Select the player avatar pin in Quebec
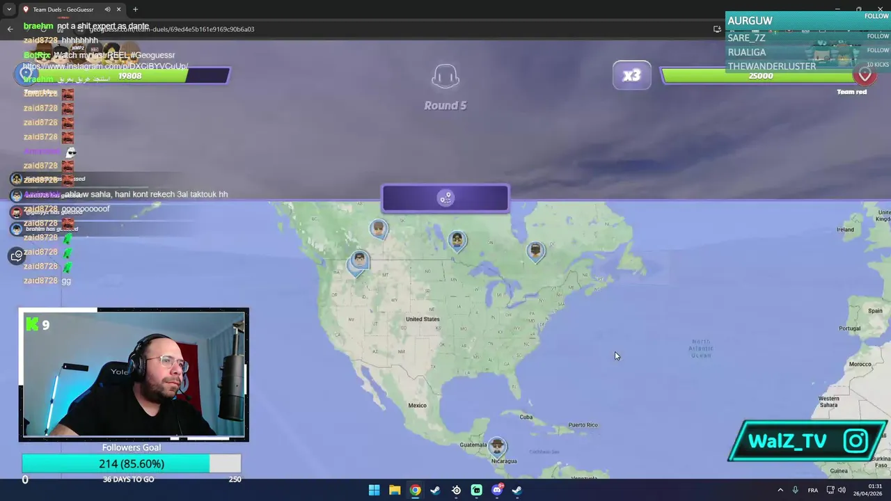891x501 pixels. 535,251
